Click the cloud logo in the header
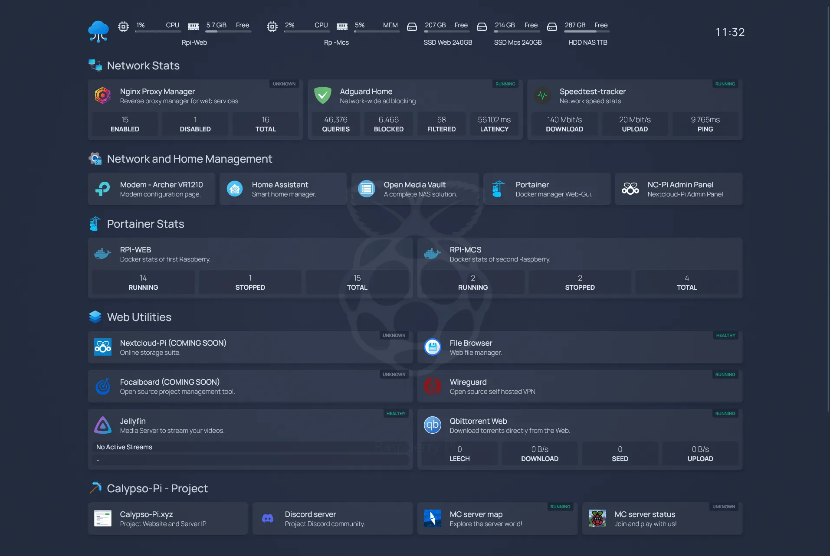830x556 pixels. coord(98,32)
